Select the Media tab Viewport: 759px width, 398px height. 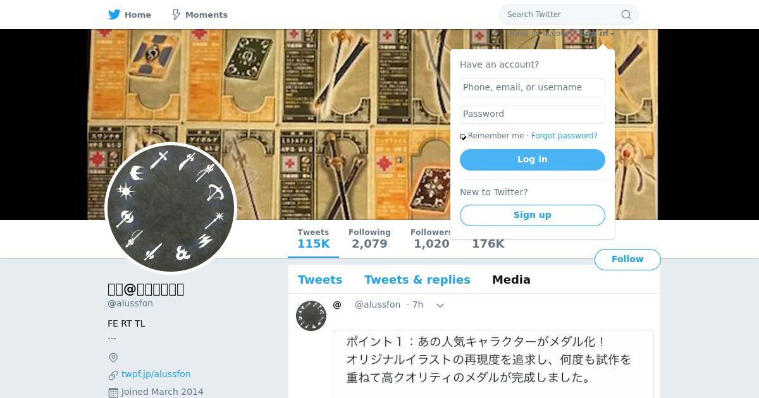click(511, 280)
